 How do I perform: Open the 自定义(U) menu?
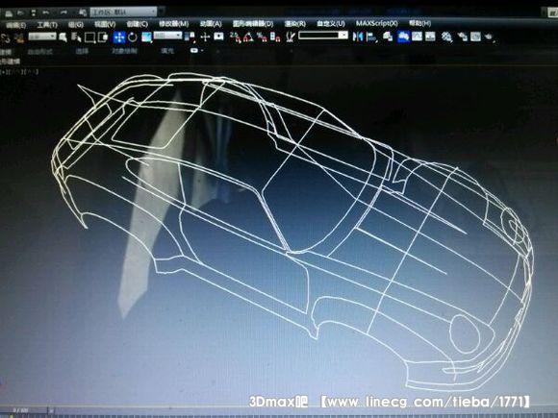pyautogui.click(x=331, y=23)
